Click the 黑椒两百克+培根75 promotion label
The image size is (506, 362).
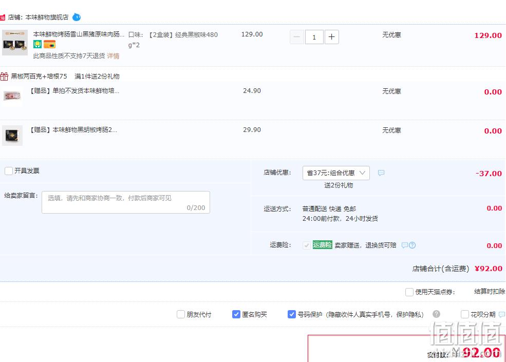click(39, 77)
